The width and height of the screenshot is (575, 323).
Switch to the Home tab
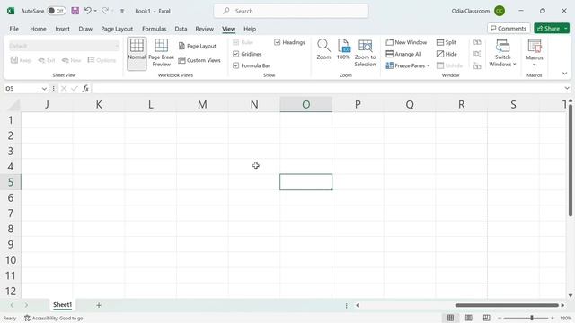point(38,29)
